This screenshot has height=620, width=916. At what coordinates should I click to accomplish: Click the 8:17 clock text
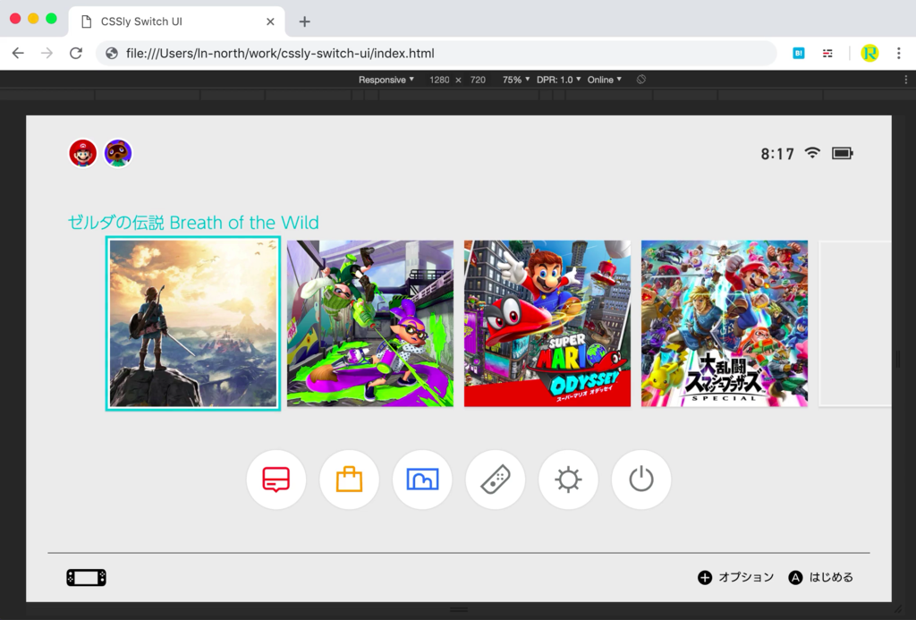[777, 154]
